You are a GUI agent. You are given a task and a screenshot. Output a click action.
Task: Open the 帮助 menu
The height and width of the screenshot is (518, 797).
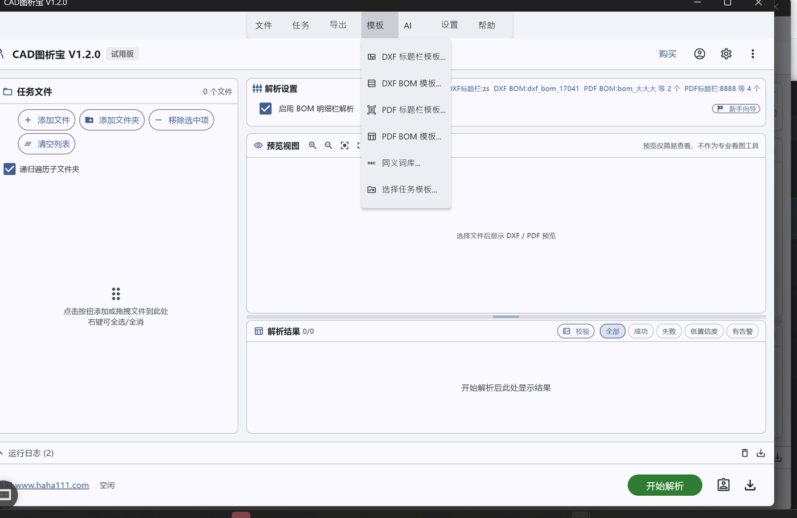[x=487, y=25]
